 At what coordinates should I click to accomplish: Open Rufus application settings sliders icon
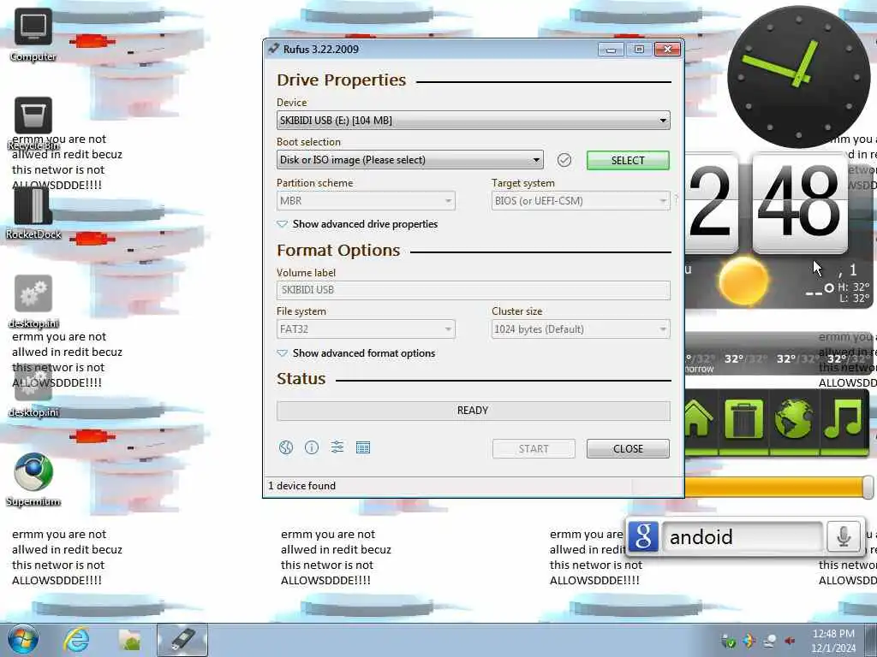[x=337, y=447]
